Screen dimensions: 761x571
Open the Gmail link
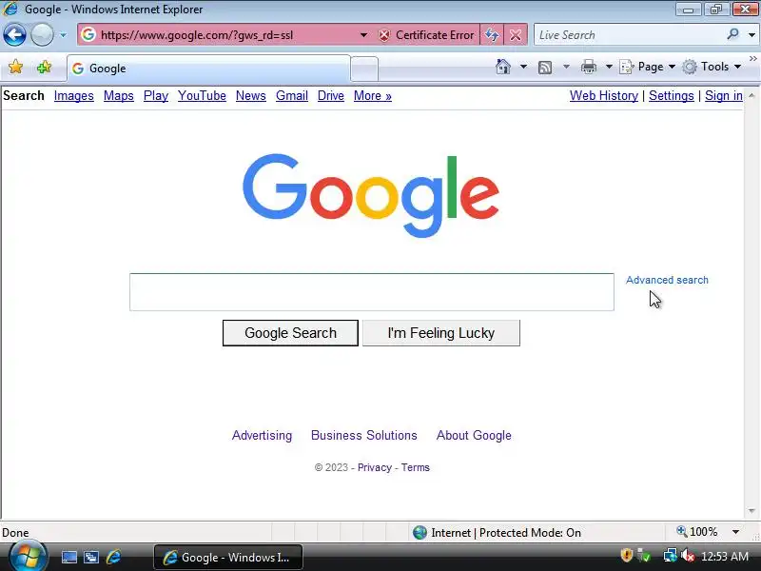click(x=292, y=96)
